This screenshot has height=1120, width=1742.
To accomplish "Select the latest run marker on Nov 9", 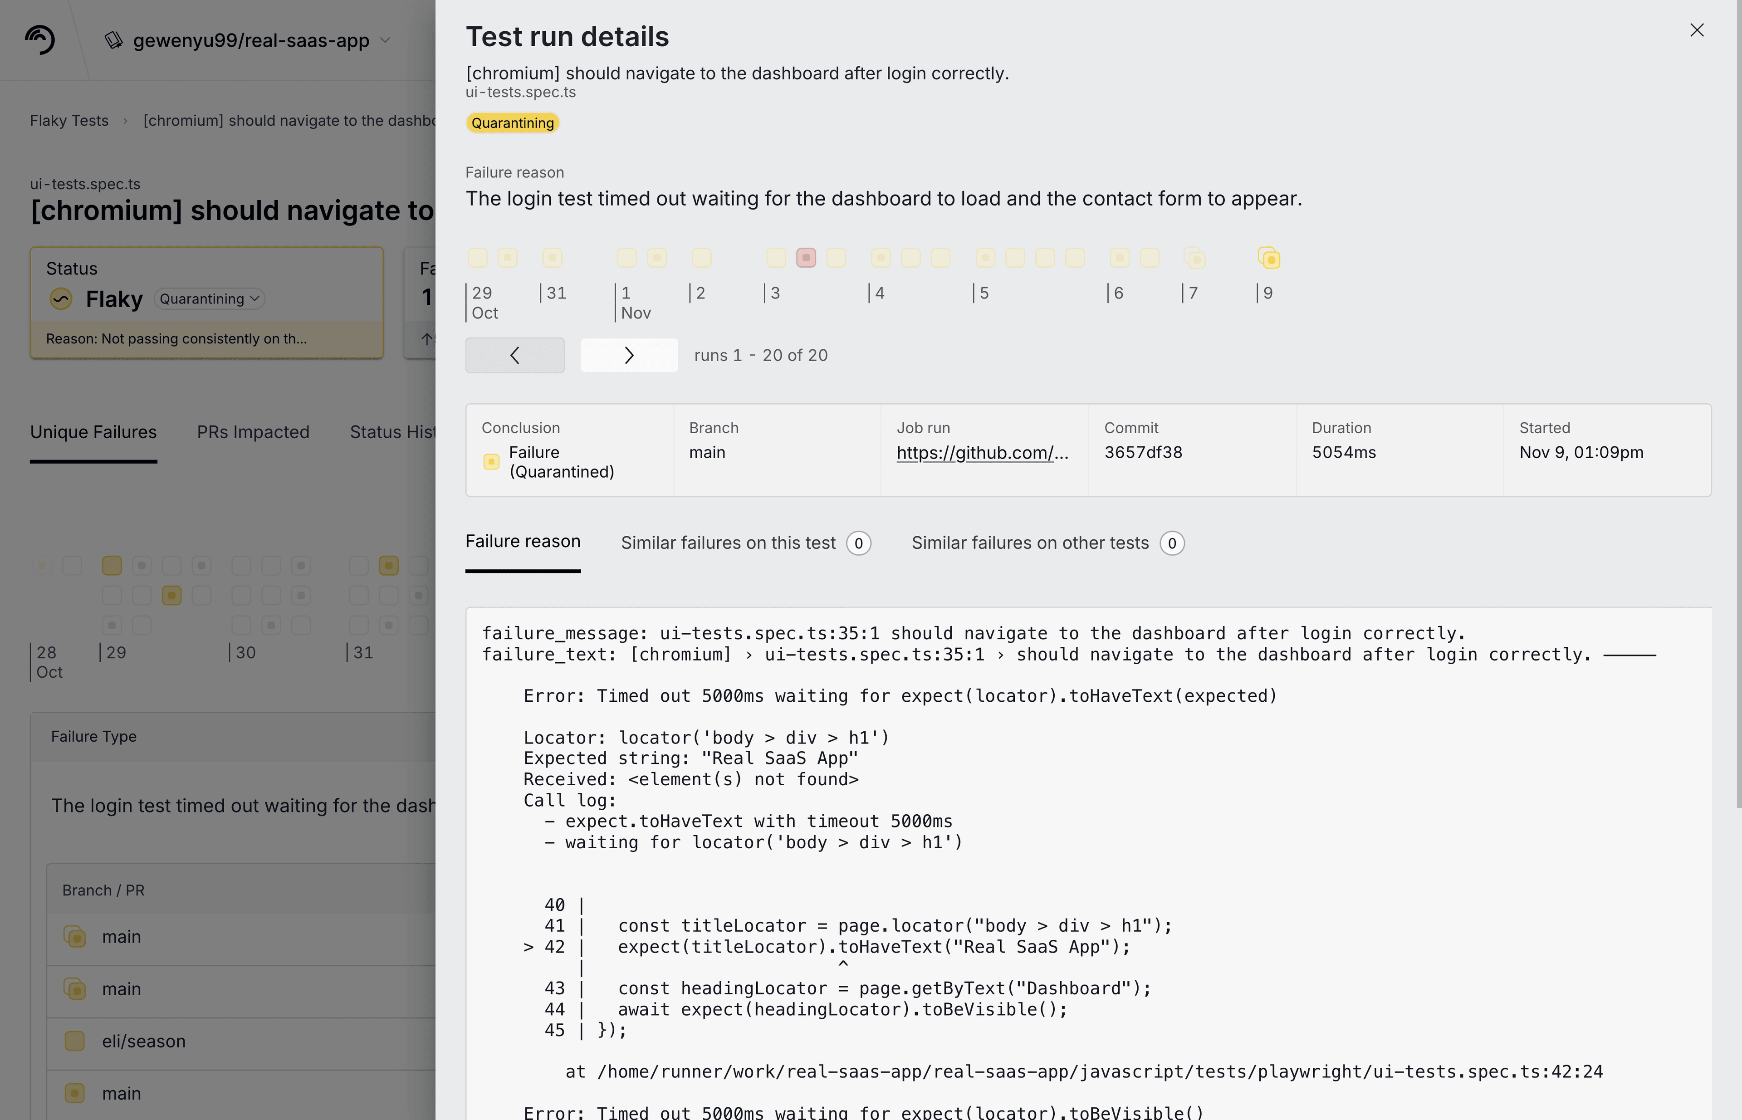I will tap(1269, 258).
